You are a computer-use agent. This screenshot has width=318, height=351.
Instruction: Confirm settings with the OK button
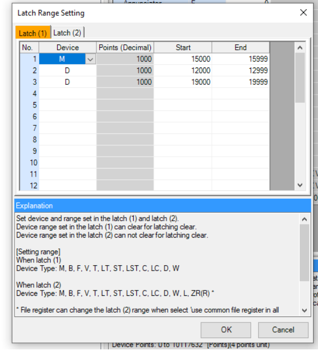[x=226, y=330]
